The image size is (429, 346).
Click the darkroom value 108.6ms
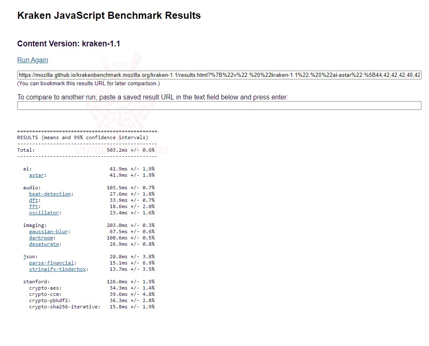click(117, 238)
